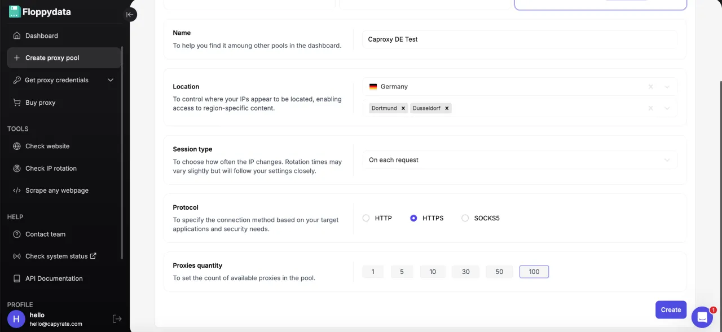Open the country dropdown chevron

tap(667, 87)
